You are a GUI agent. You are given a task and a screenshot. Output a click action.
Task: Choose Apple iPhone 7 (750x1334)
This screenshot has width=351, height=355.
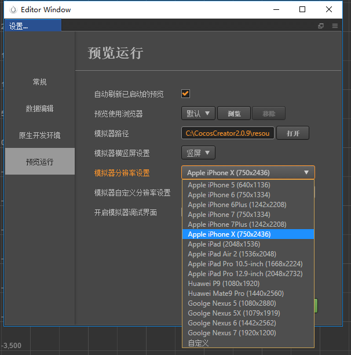point(248,215)
